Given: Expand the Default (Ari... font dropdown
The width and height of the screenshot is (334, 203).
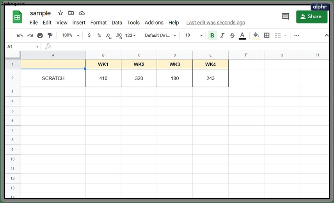Looking at the screenshot, I should pos(161,36).
